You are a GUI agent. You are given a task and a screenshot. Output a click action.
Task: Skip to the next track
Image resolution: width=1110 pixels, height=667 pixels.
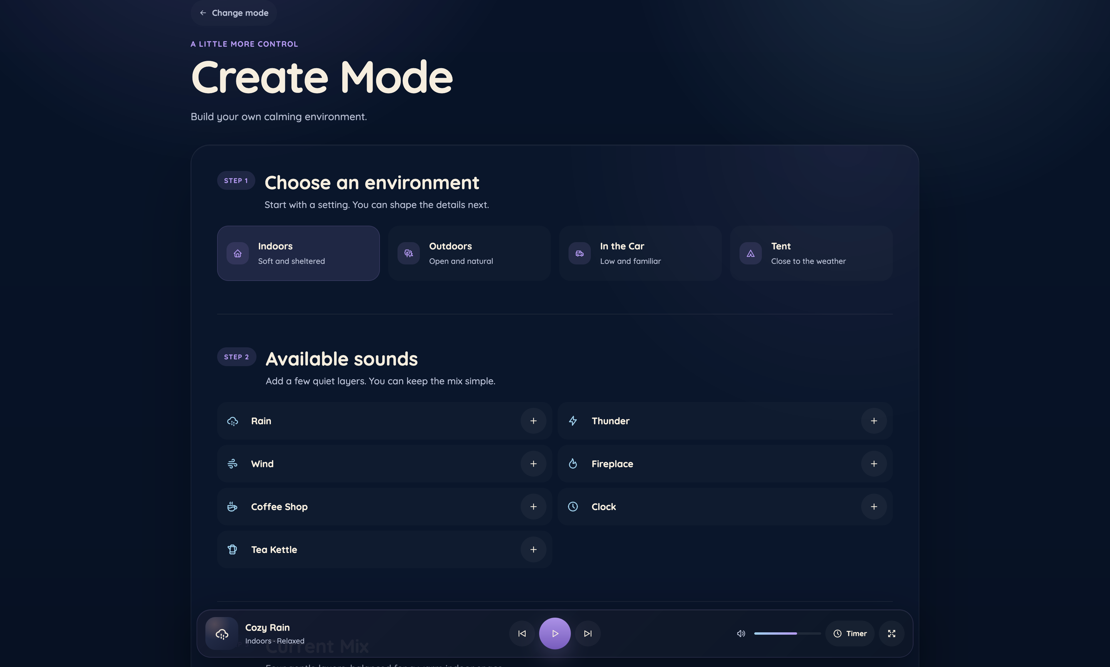(587, 633)
